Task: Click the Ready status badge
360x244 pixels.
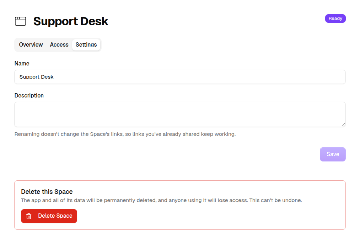Action: coord(335,18)
